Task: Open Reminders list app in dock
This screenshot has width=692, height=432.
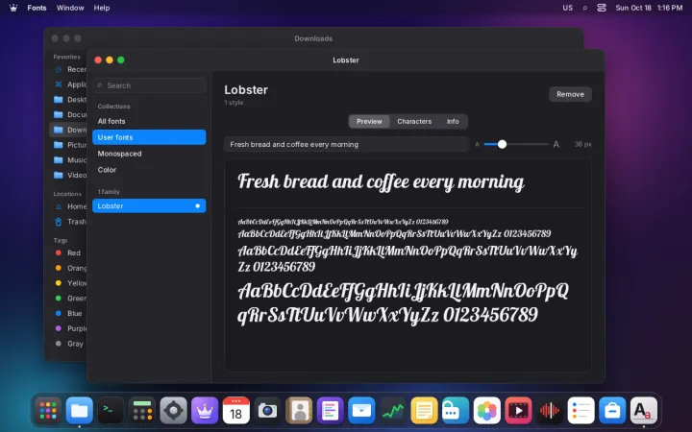Action: click(x=581, y=411)
